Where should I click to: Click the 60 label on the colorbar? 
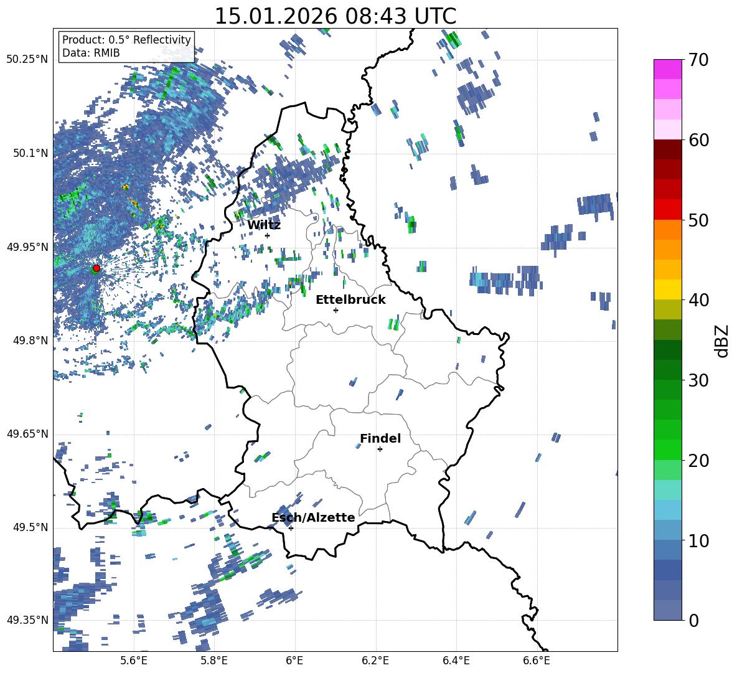pos(698,140)
